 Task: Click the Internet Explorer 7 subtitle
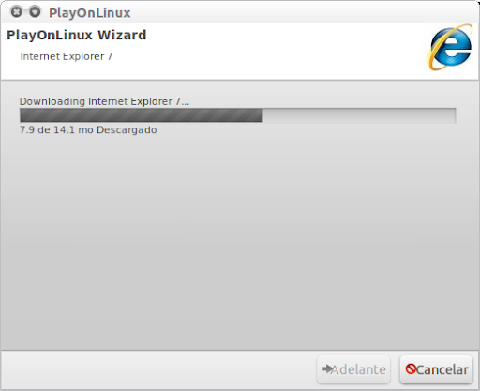(67, 56)
